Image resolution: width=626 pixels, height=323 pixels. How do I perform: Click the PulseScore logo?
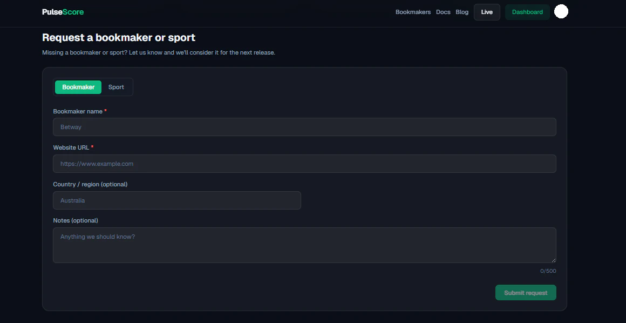[63, 11]
